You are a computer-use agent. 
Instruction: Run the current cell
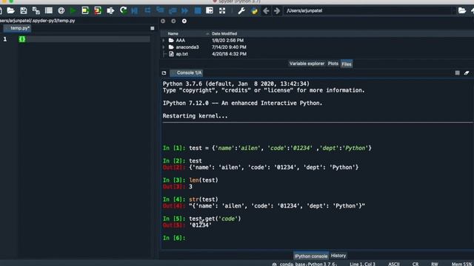point(85,11)
